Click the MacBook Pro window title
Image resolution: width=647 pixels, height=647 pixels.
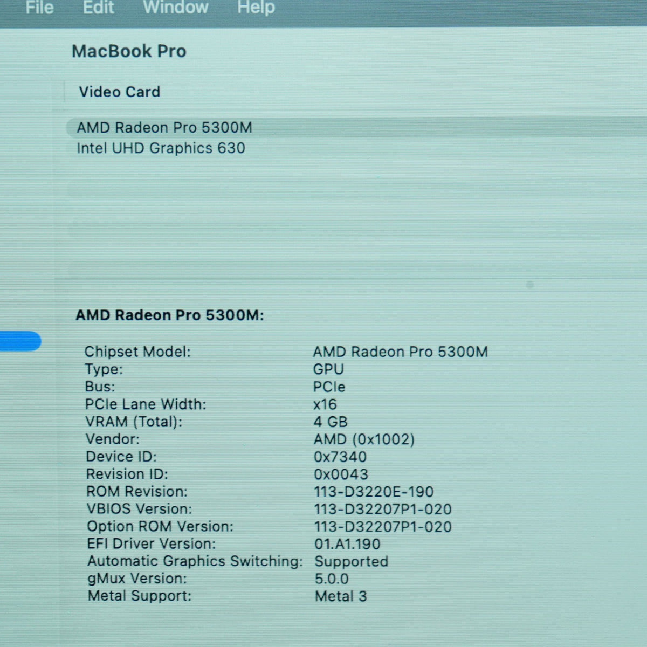pos(129,51)
